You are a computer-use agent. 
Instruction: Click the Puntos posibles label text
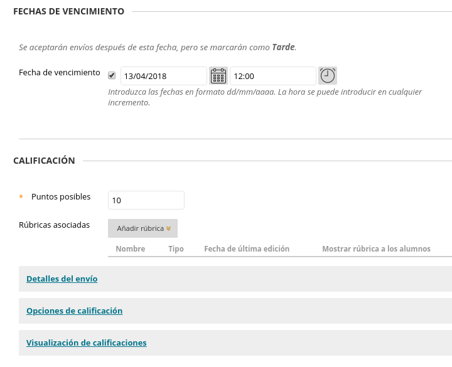coord(61,197)
